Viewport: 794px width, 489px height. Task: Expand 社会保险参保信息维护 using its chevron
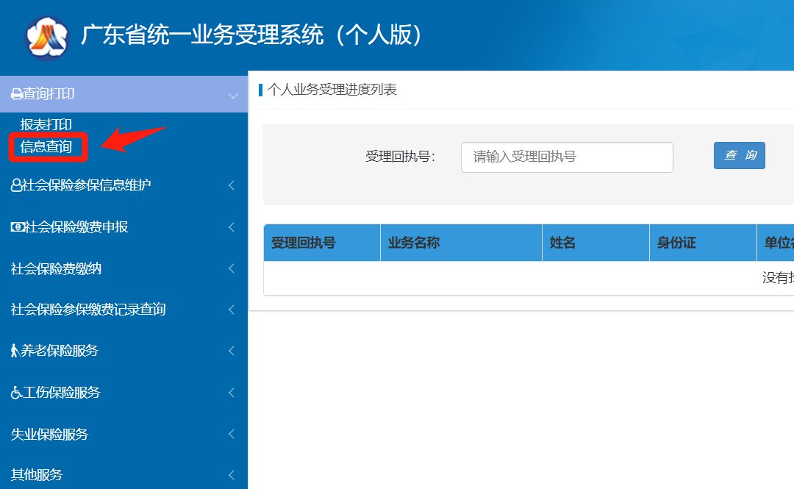pyautogui.click(x=232, y=185)
